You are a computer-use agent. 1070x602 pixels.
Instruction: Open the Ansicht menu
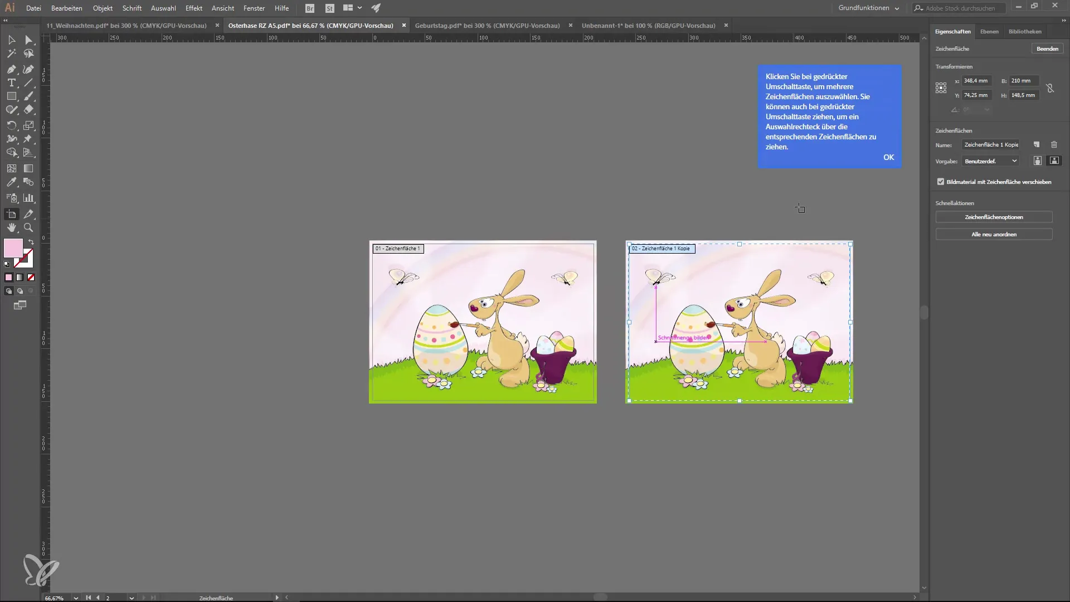pyautogui.click(x=223, y=8)
